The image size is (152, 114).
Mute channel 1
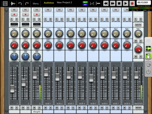(x=11, y=107)
